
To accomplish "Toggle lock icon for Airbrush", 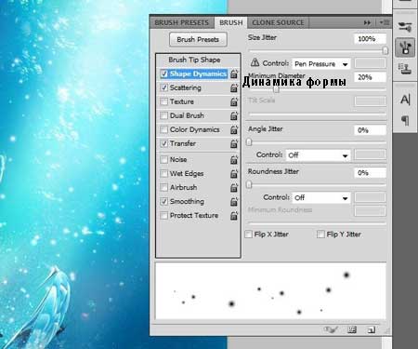I will click(234, 187).
